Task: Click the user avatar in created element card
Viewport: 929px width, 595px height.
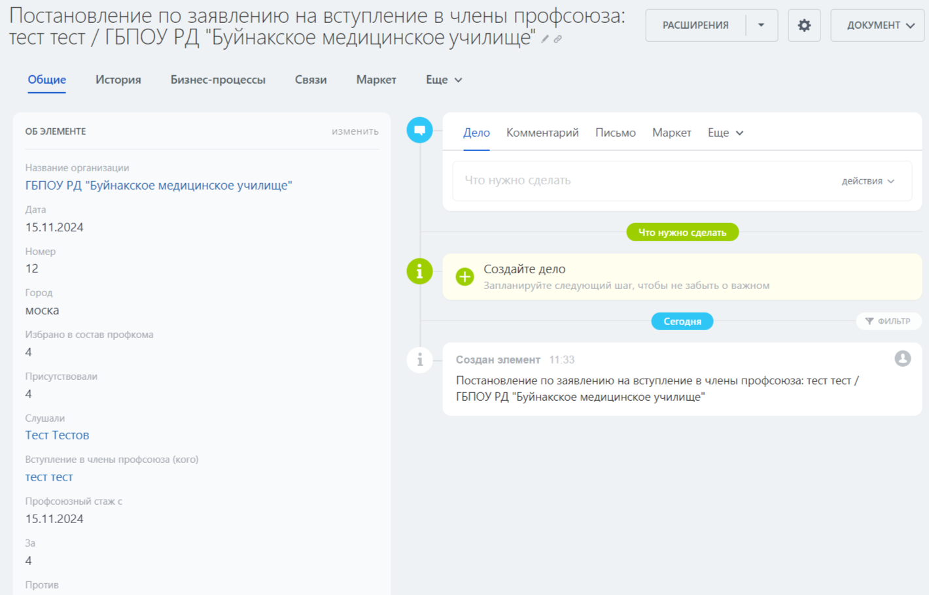Action: click(x=902, y=358)
